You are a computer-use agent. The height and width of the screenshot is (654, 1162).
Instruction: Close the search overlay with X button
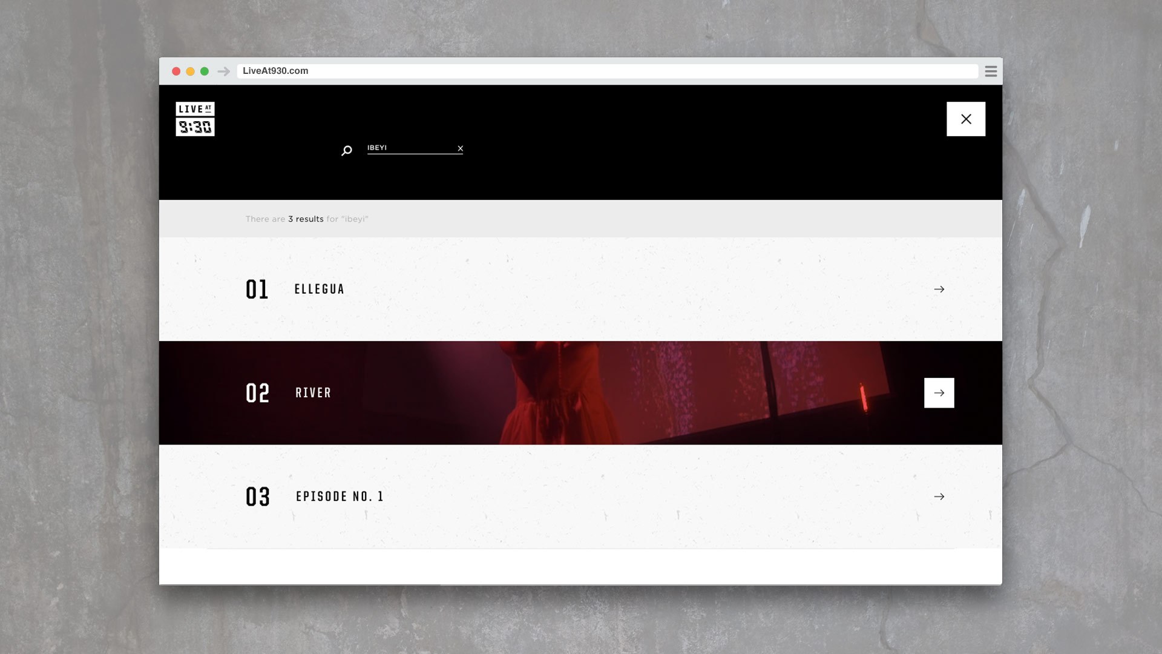965,119
